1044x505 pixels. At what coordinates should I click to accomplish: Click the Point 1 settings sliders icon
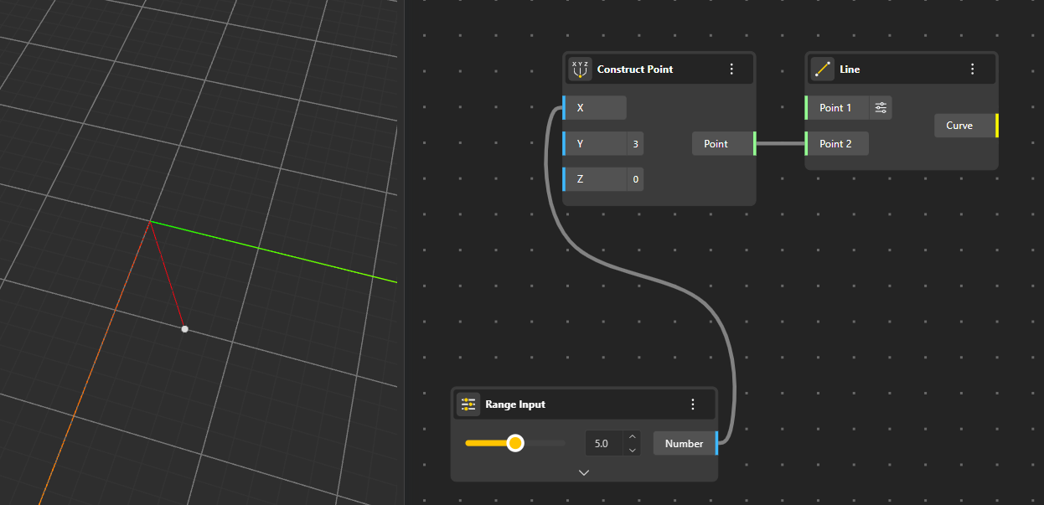[881, 108]
